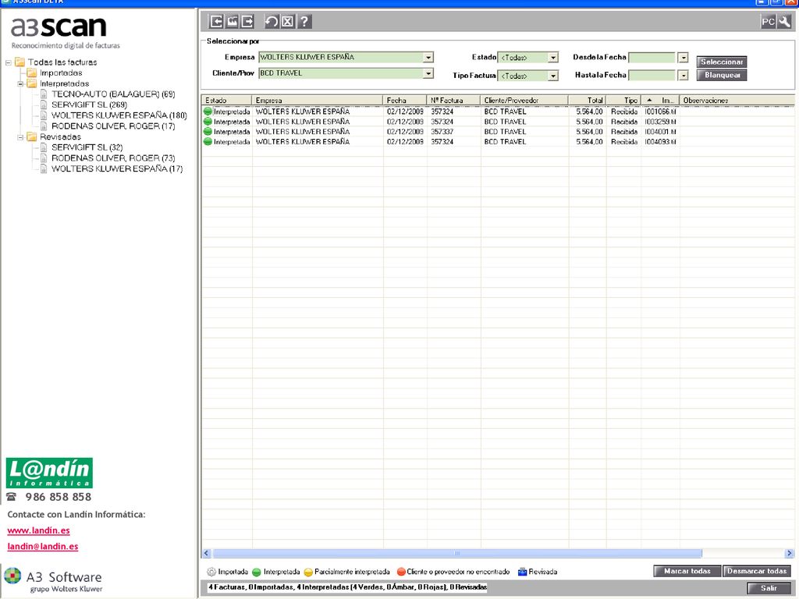This screenshot has height=599, width=799.
Task: Click the Desde la Fecha input field
Action: [652, 58]
